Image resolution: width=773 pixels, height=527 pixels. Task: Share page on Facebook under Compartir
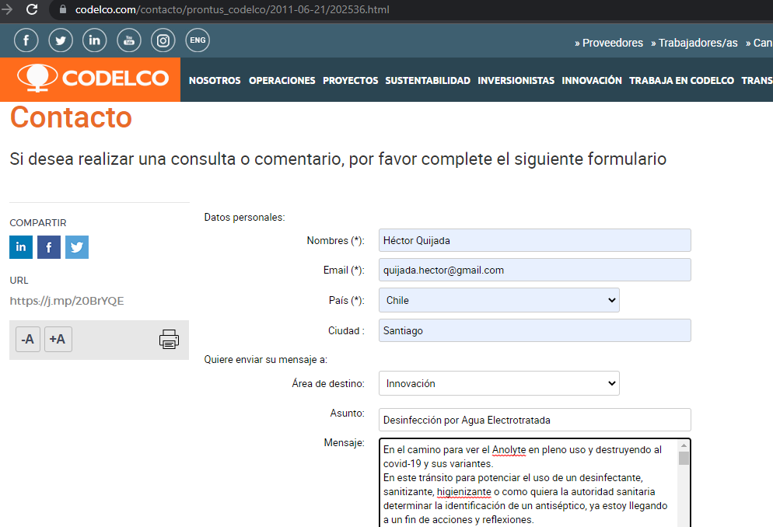pos(49,247)
